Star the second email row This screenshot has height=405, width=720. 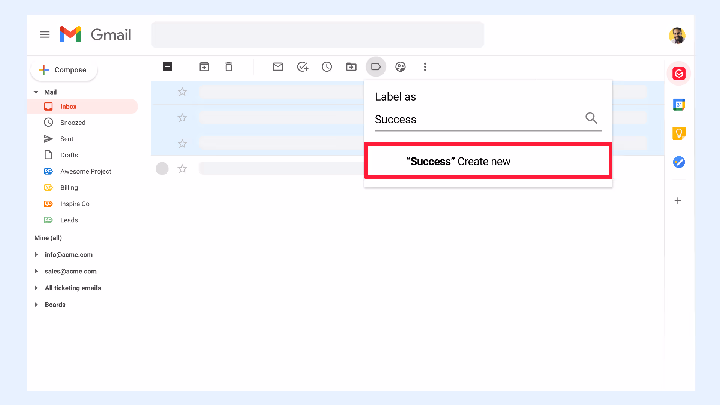coord(182,118)
